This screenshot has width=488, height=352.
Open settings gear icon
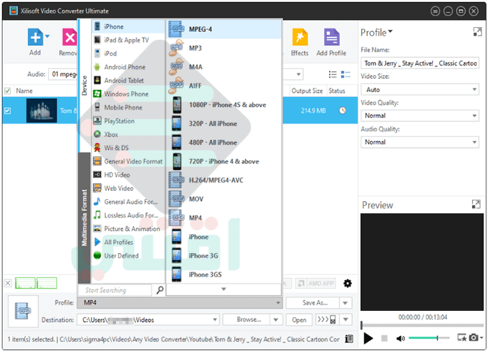click(x=347, y=283)
